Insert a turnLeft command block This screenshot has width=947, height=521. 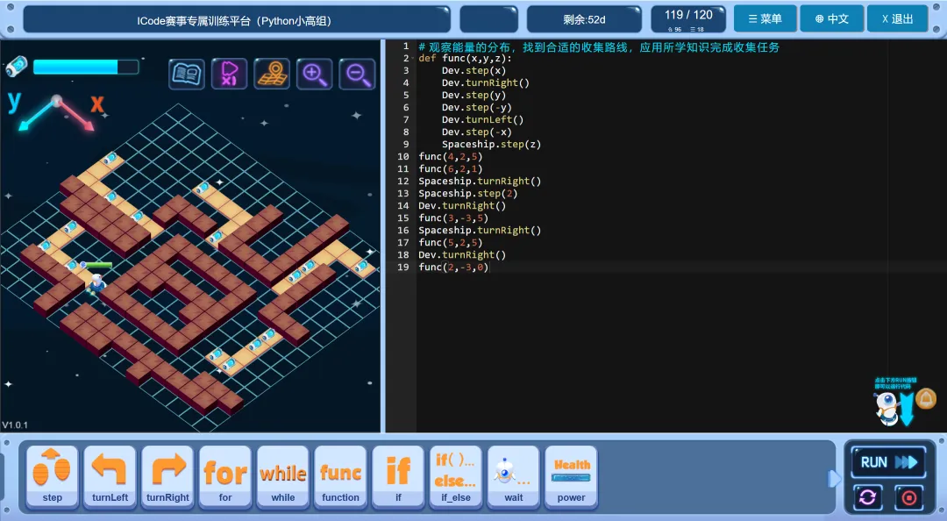[x=110, y=476]
